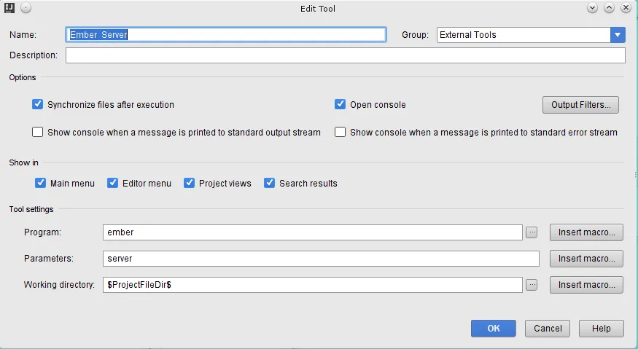Image resolution: width=638 pixels, height=349 pixels.
Task: Toggle the Search results checkbox
Action: pos(269,183)
